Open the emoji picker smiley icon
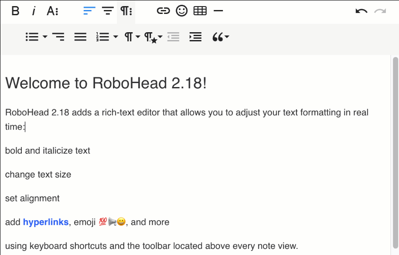Viewport: 399px width, 255px height. [182, 11]
